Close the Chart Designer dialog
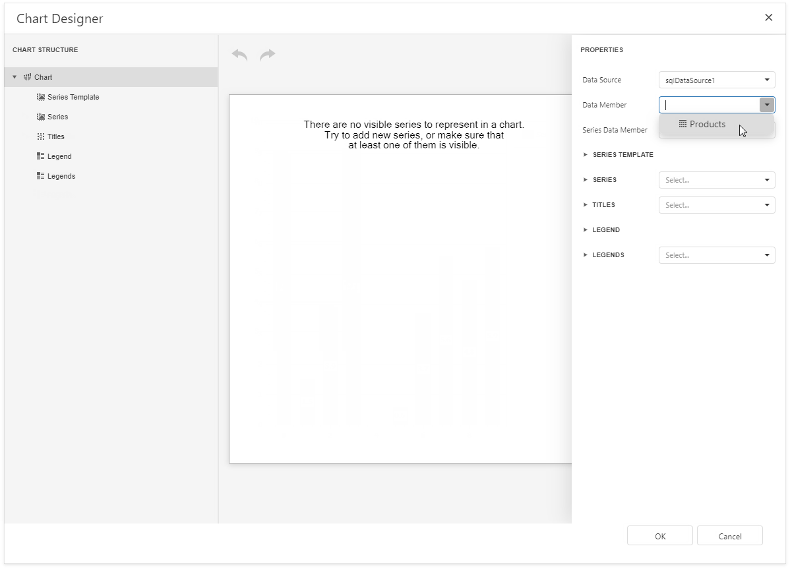The image size is (790, 569). (768, 18)
